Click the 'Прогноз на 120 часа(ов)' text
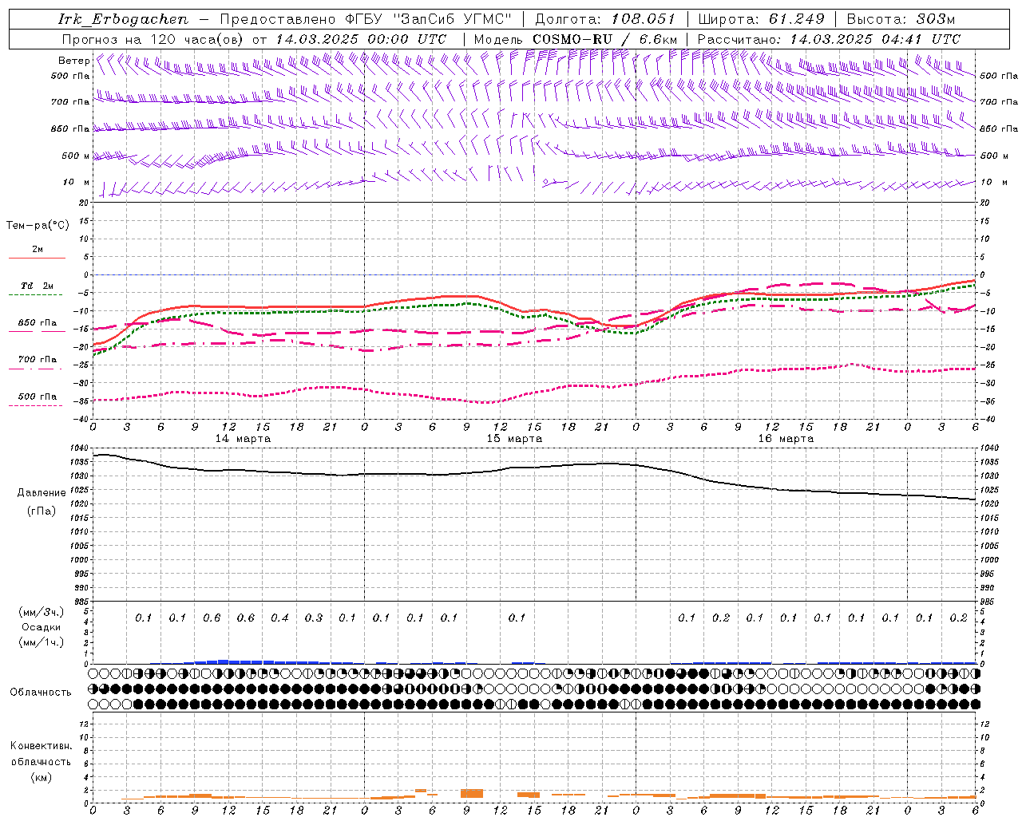1022x817 pixels. (153, 39)
